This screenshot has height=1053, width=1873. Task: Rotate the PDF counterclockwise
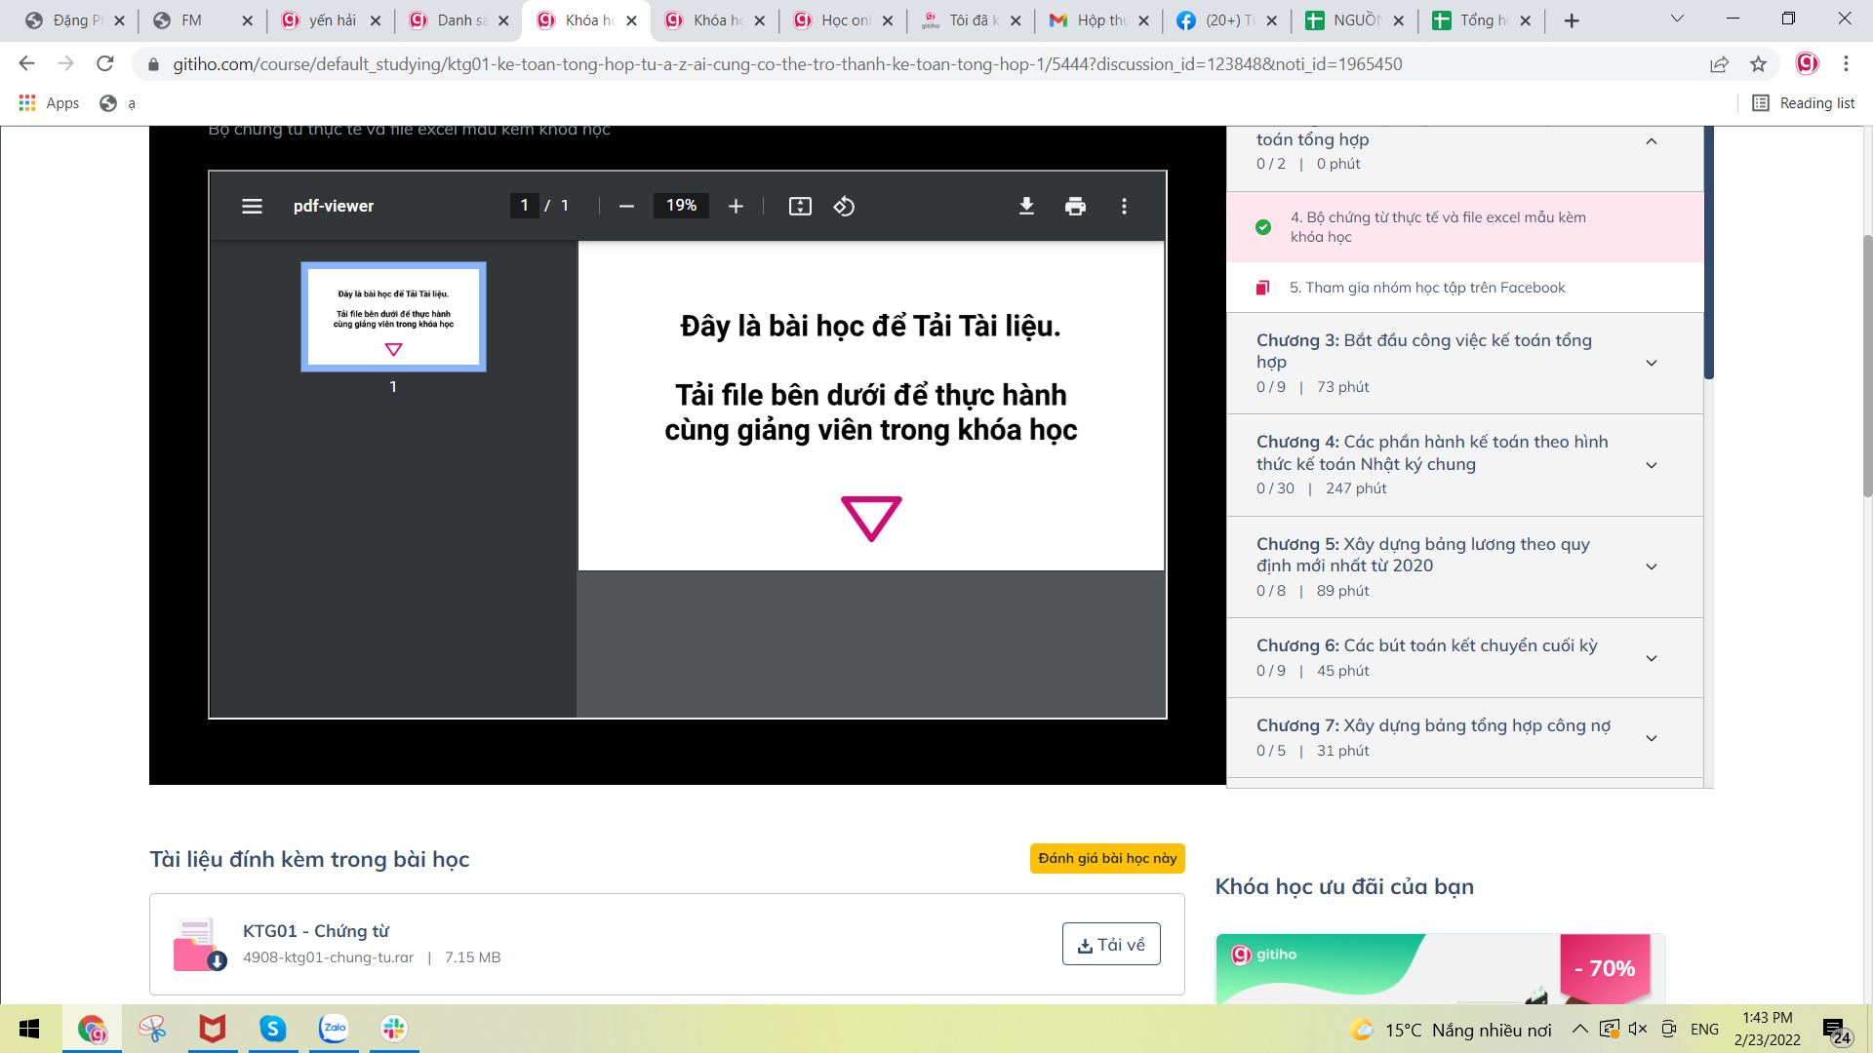pos(844,206)
